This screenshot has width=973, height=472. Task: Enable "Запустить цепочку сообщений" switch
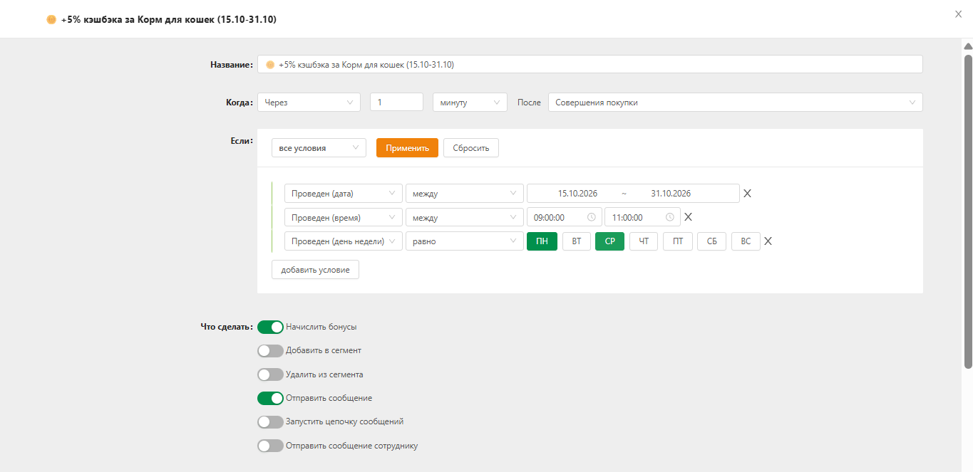[x=270, y=422]
